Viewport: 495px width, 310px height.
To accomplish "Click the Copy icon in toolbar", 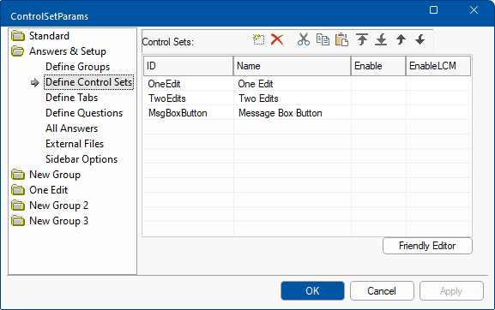I will tap(323, 39).
